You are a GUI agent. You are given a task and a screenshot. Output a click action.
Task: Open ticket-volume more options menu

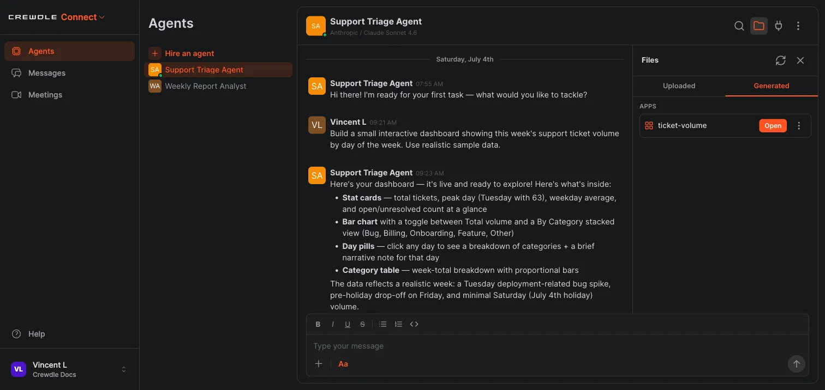799,126
